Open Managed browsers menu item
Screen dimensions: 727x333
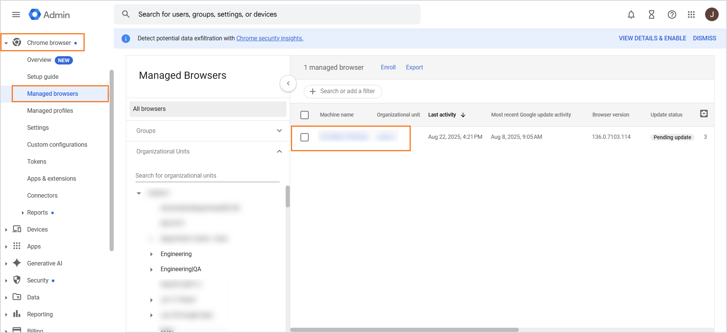click(x=53, y=94)
